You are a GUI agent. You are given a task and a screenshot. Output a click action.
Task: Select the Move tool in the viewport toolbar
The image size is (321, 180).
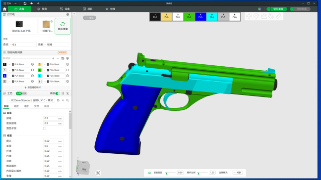[249, 16]
